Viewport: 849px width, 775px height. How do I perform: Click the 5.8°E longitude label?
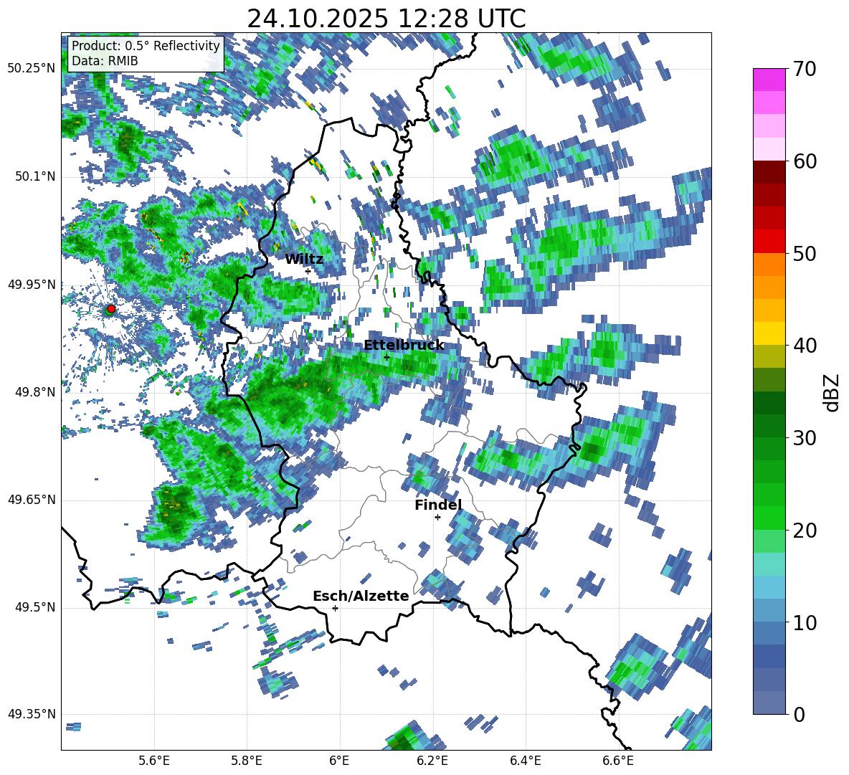pos(247,761)
